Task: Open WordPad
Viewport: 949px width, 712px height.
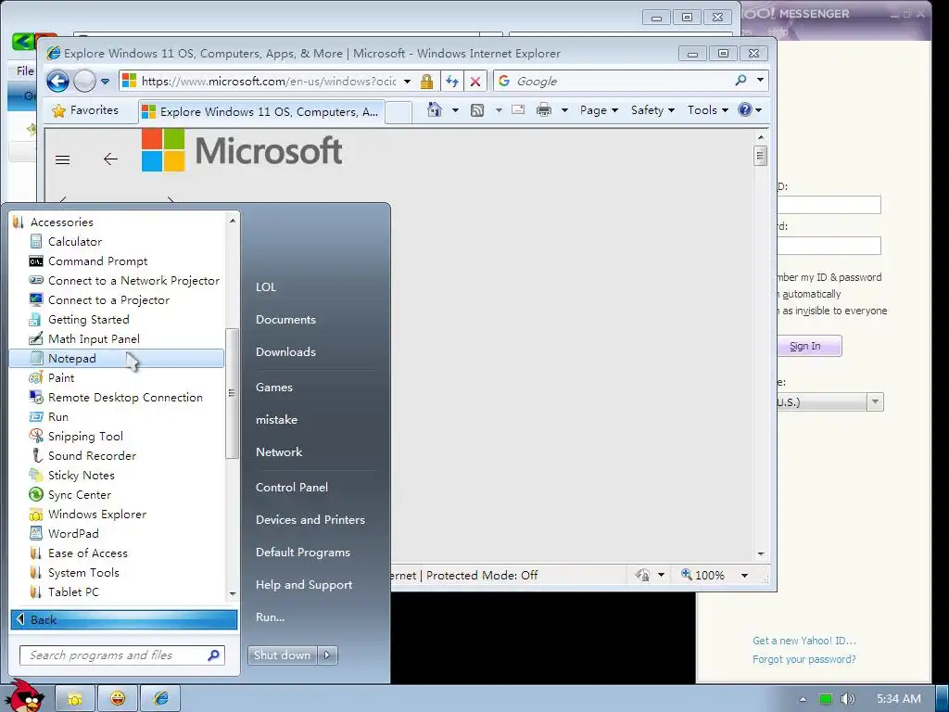Action: tap(64, 533)
